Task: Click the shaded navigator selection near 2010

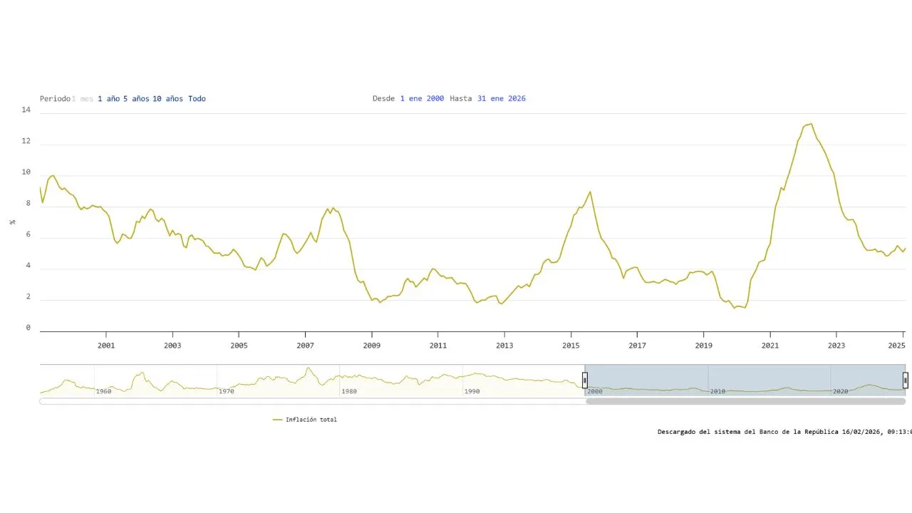Action: (717, 381)
